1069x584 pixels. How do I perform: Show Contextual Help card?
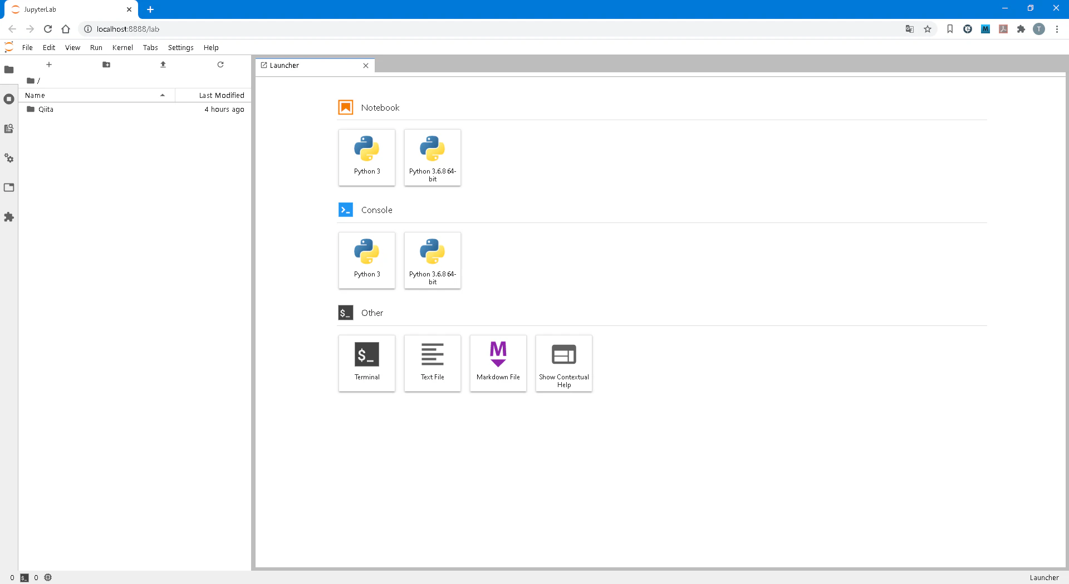click(x=564, y=363)
